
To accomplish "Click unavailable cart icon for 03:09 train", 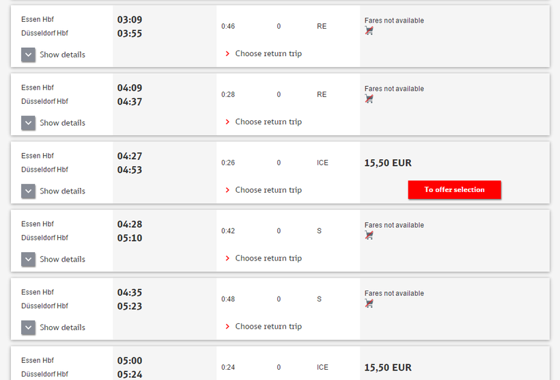I will click(x=369, y=31).
